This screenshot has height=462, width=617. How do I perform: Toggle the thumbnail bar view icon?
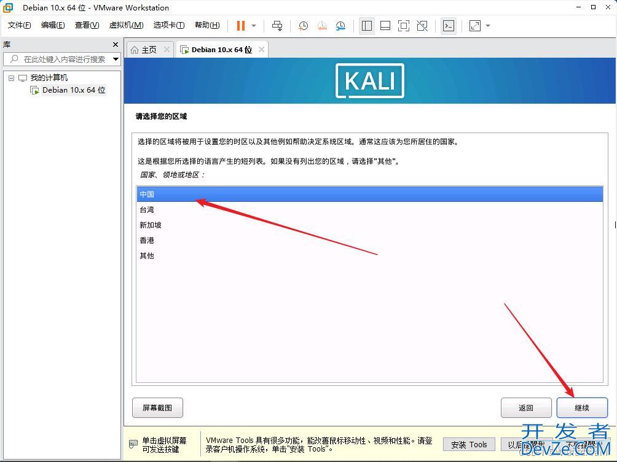tap(385, 26)
